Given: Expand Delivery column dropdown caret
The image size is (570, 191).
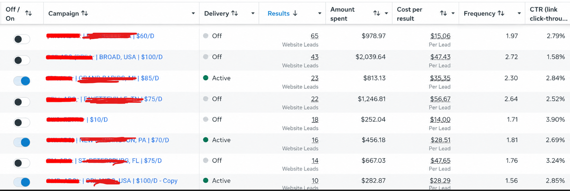Looking at the screenshot, I should click(253, 14).
